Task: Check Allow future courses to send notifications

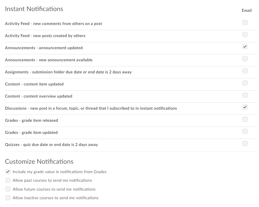Action: tap(8, 189)
